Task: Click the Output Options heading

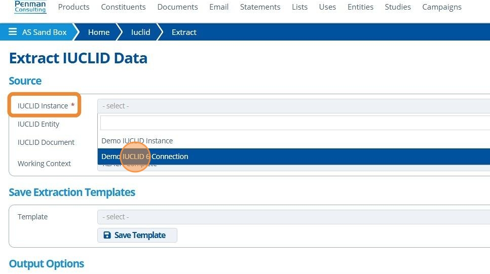Action: click(x=47, y=264)
